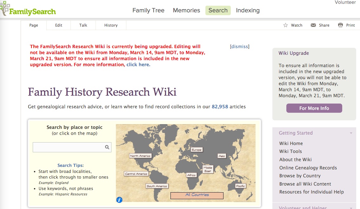This screenshot has height=209, width=360.
Task: Follow the 'click here' link
Action: pyautogui.click(x=138, y=65)
